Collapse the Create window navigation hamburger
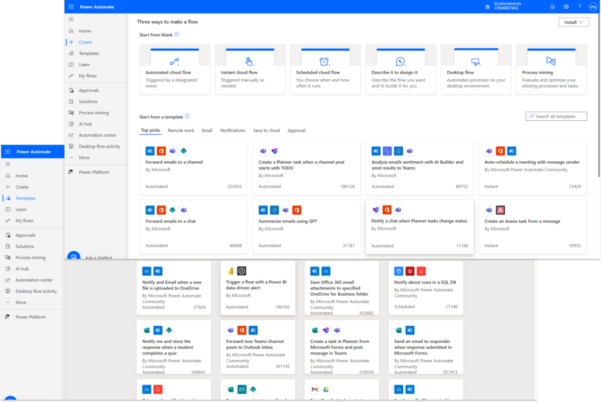Screen dimensions: 601x402 point(71,19)
